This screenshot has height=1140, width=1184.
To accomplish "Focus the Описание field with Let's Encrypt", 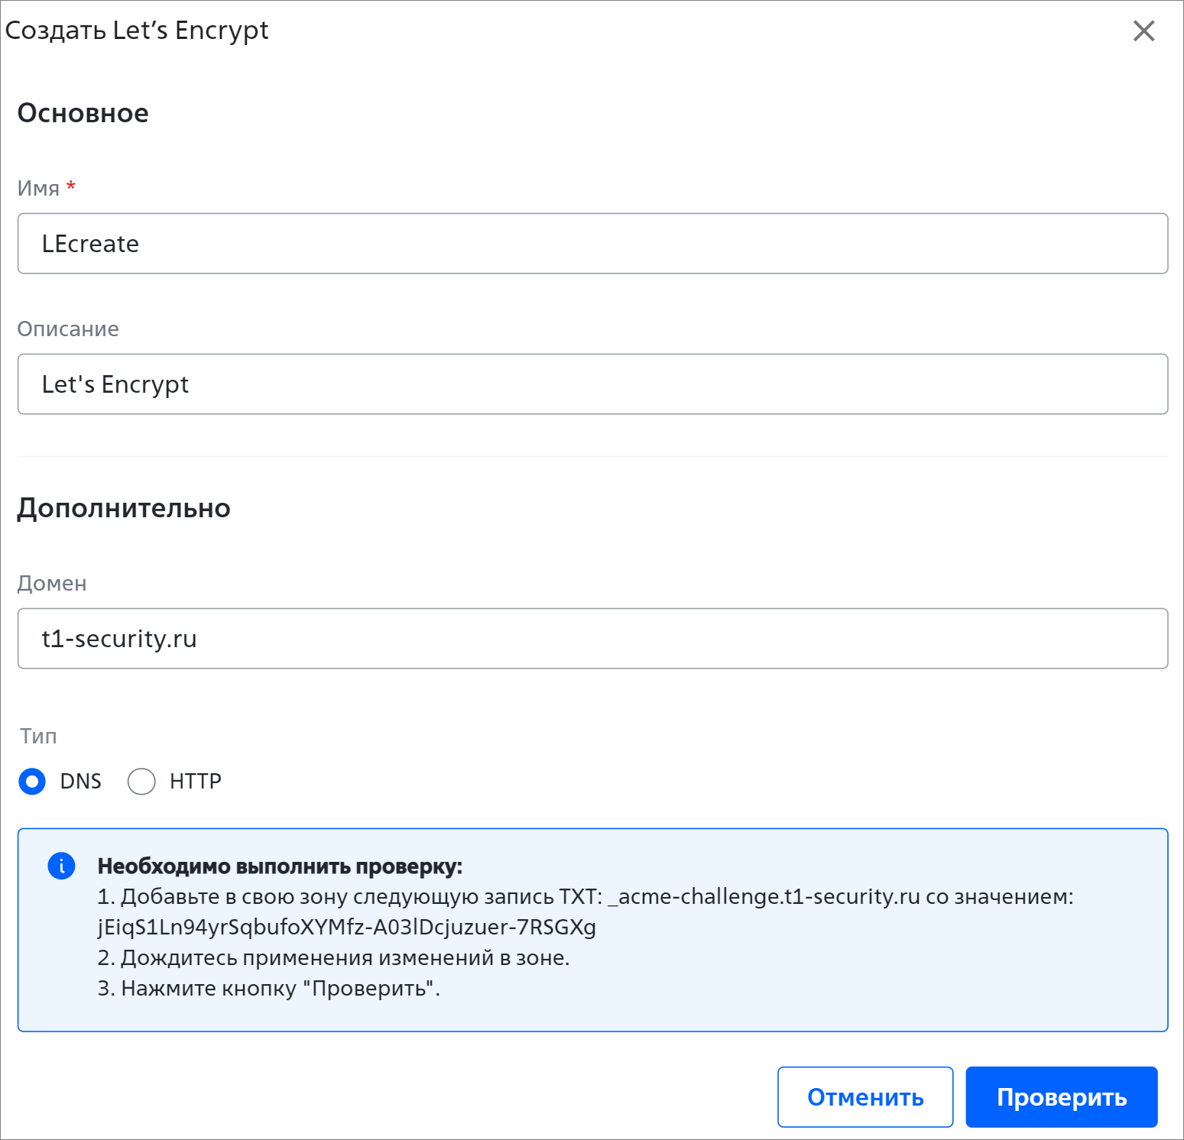I will (x=592, y=384).
